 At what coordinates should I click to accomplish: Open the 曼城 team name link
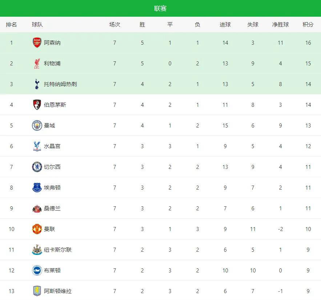tap(49, 126)
